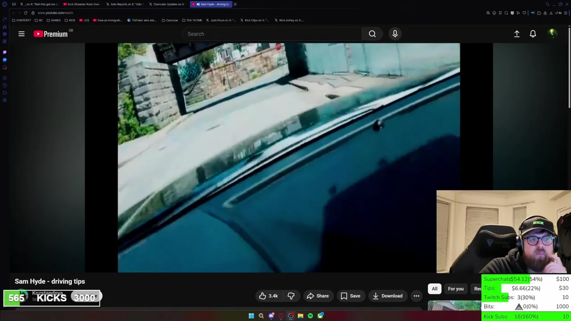Screen dimensions: 571x321
Task: Open the browser downloads icon
Action: 551,13
